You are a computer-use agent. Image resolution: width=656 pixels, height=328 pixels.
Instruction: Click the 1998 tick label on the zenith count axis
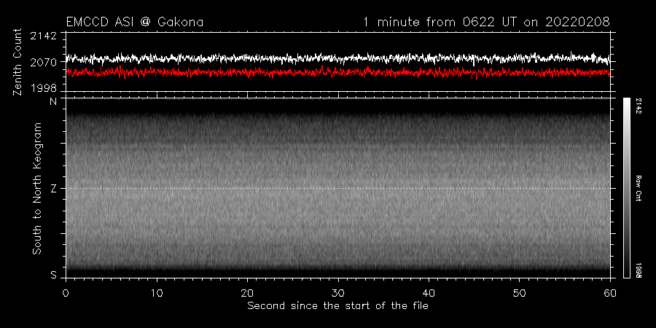(x=44, y=88)
